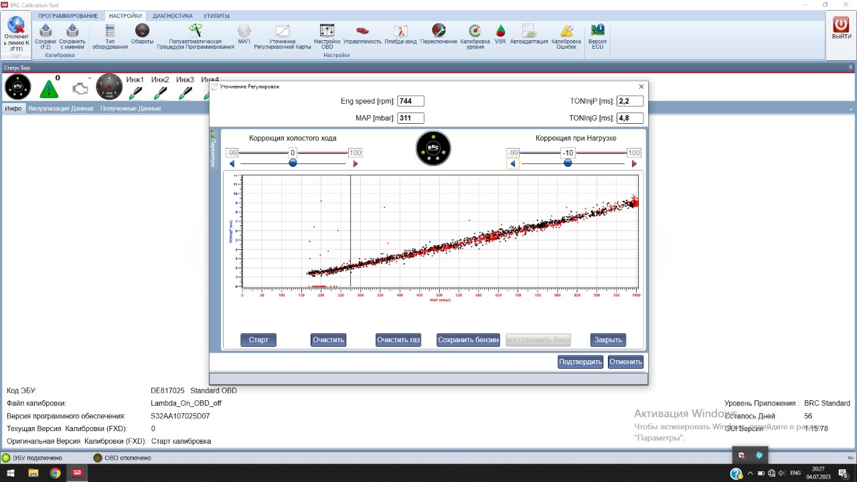This screenshot has height=482, width=857.
Task: Click the load correction slider handle
Action: [x=568, y=163]
